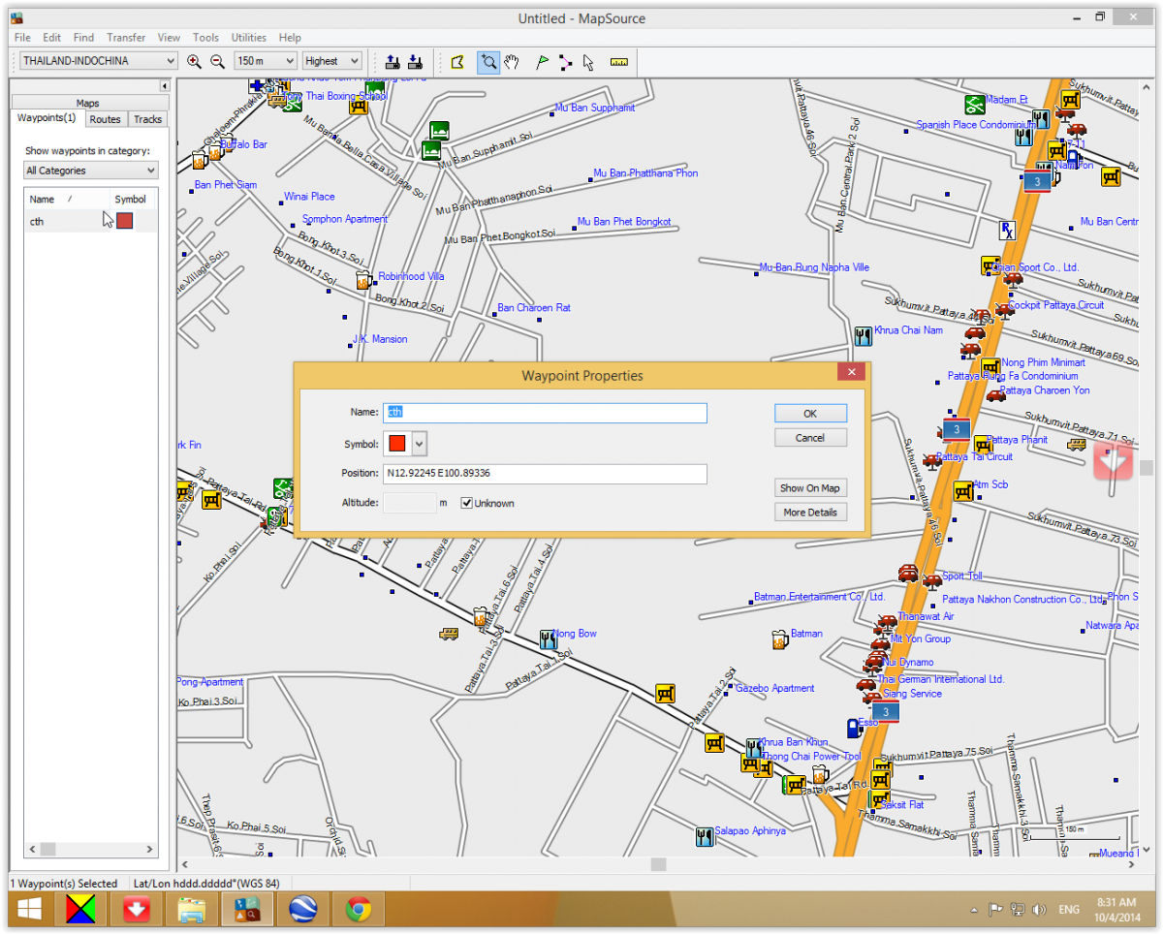Click the Show On Map button
Viewport: 1163px width, 934px height.
point(810,488)
